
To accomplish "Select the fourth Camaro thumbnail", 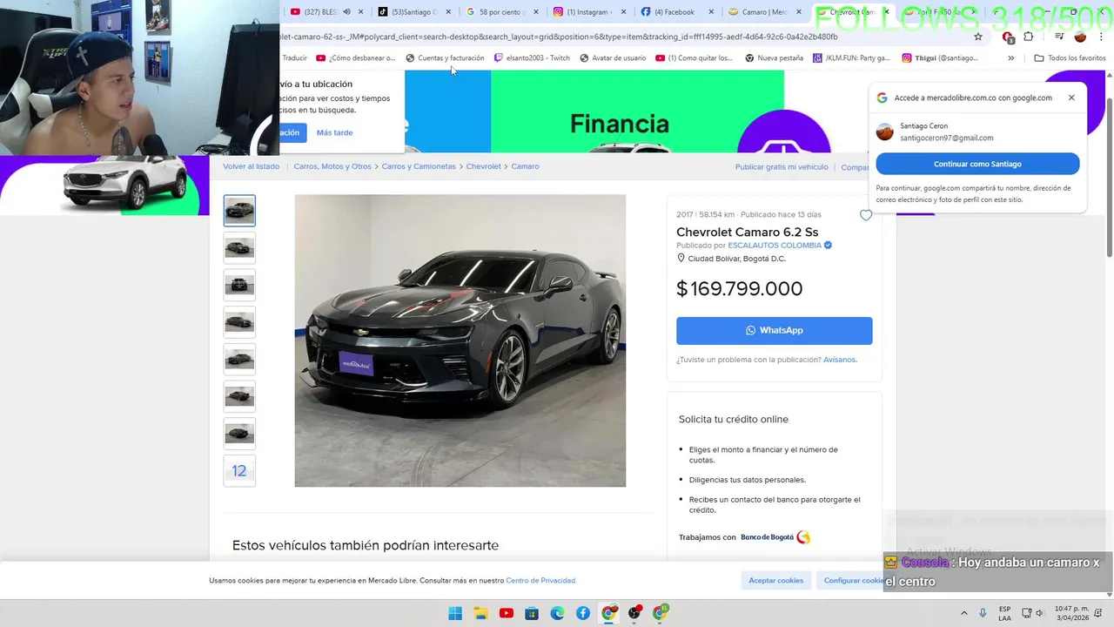I will [x=239, y=322].
